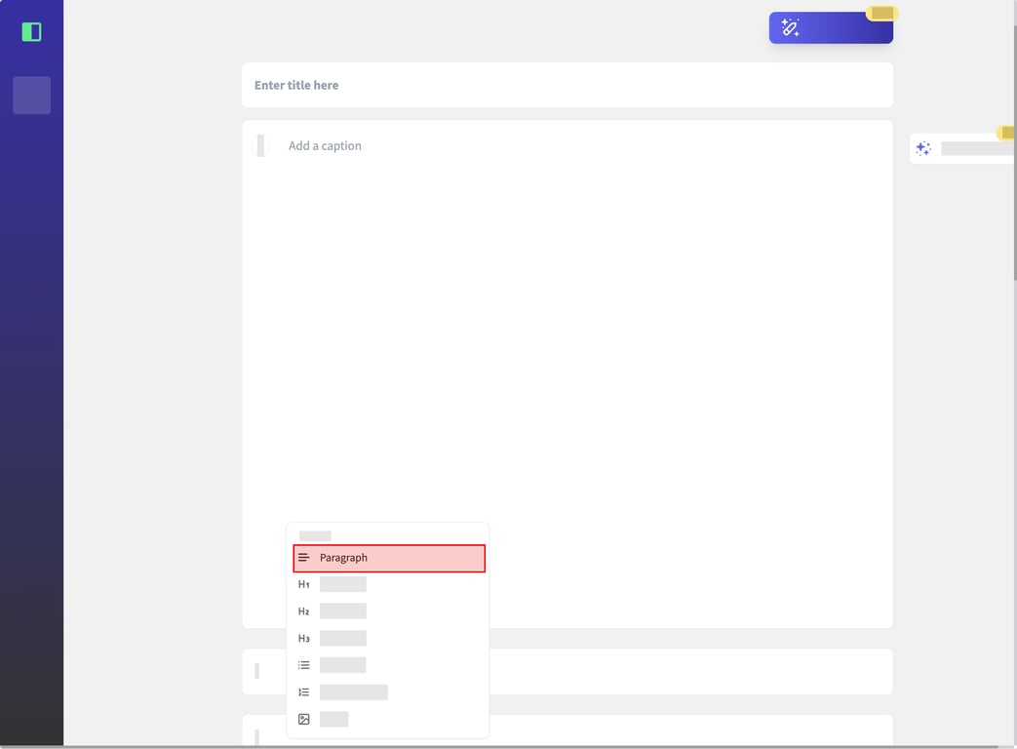
Task: Click the placeholder header in block menu
Action: [x=315, y=535]
